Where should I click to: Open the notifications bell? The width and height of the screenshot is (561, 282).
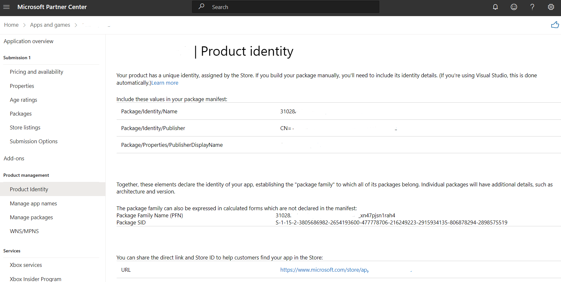click(495, 7)
